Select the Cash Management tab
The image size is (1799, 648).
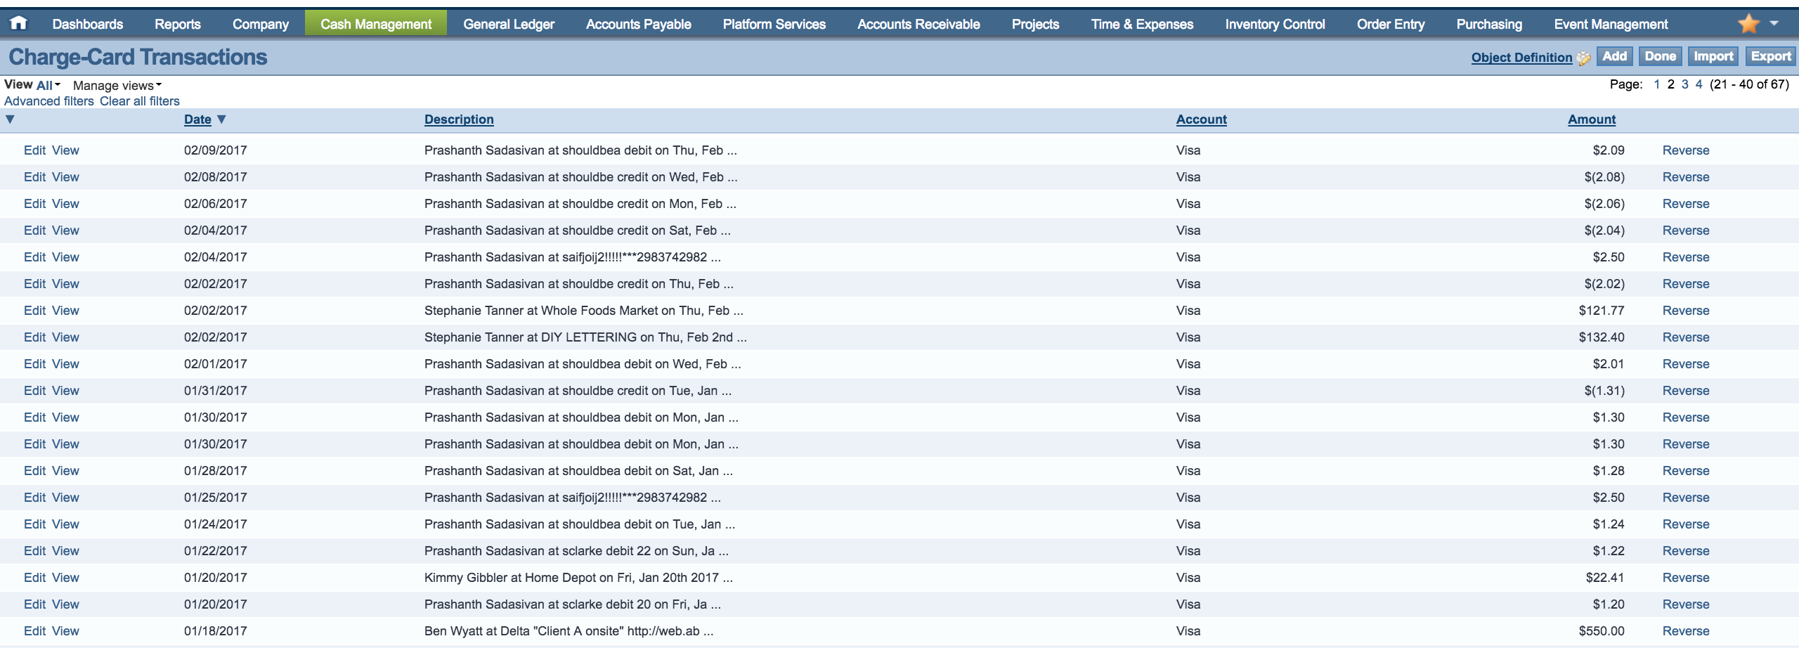(376, 24)
